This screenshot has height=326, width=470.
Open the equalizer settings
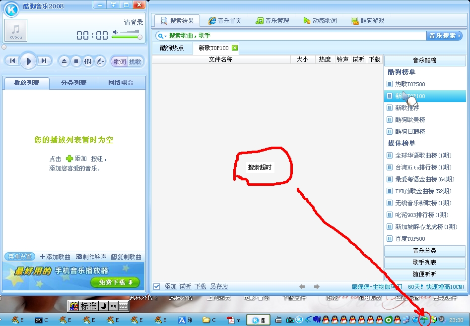[88, 61]
